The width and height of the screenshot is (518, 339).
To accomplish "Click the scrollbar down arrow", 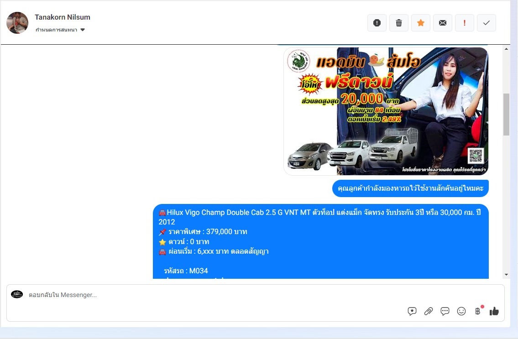I will click(x=507, y=275).
